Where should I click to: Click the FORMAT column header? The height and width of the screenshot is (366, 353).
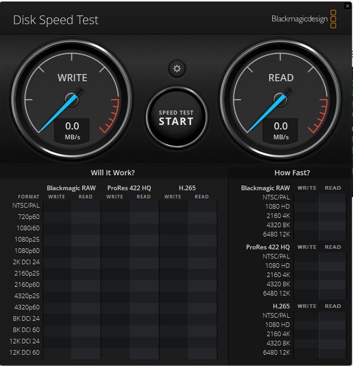tap(28, 197)
